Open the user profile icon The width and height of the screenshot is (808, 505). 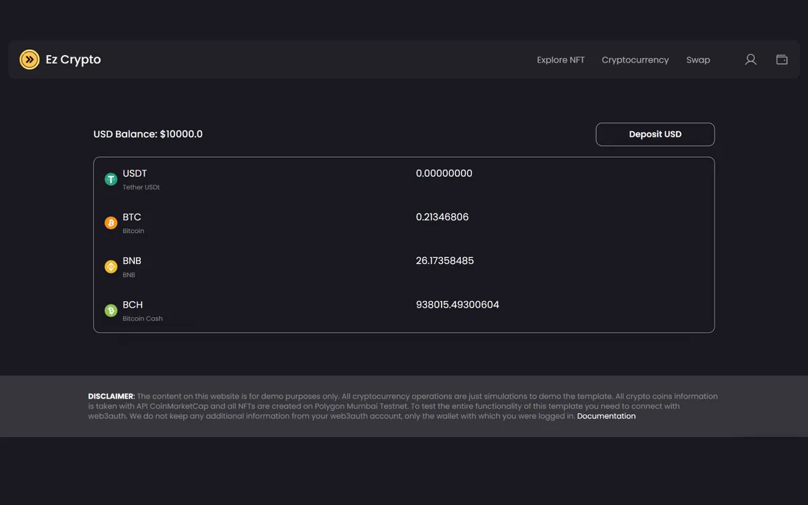[751, 60]
